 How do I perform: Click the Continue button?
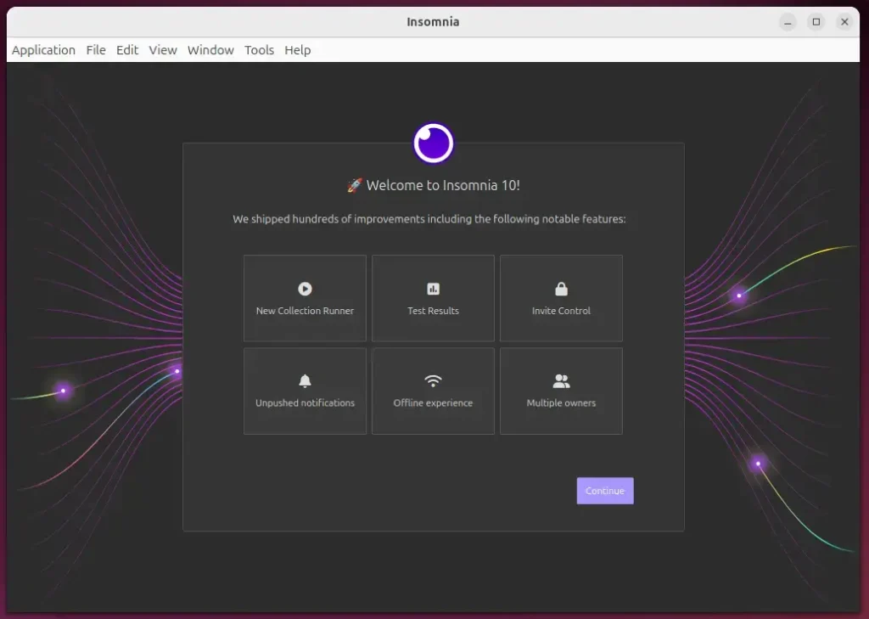click(x=604, y=491)
